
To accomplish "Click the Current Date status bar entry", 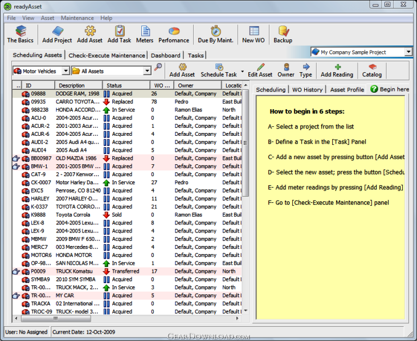I will tap(84, 332).
